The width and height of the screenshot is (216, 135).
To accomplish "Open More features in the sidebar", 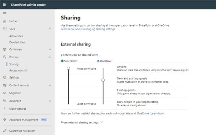I will click(18, 109).
